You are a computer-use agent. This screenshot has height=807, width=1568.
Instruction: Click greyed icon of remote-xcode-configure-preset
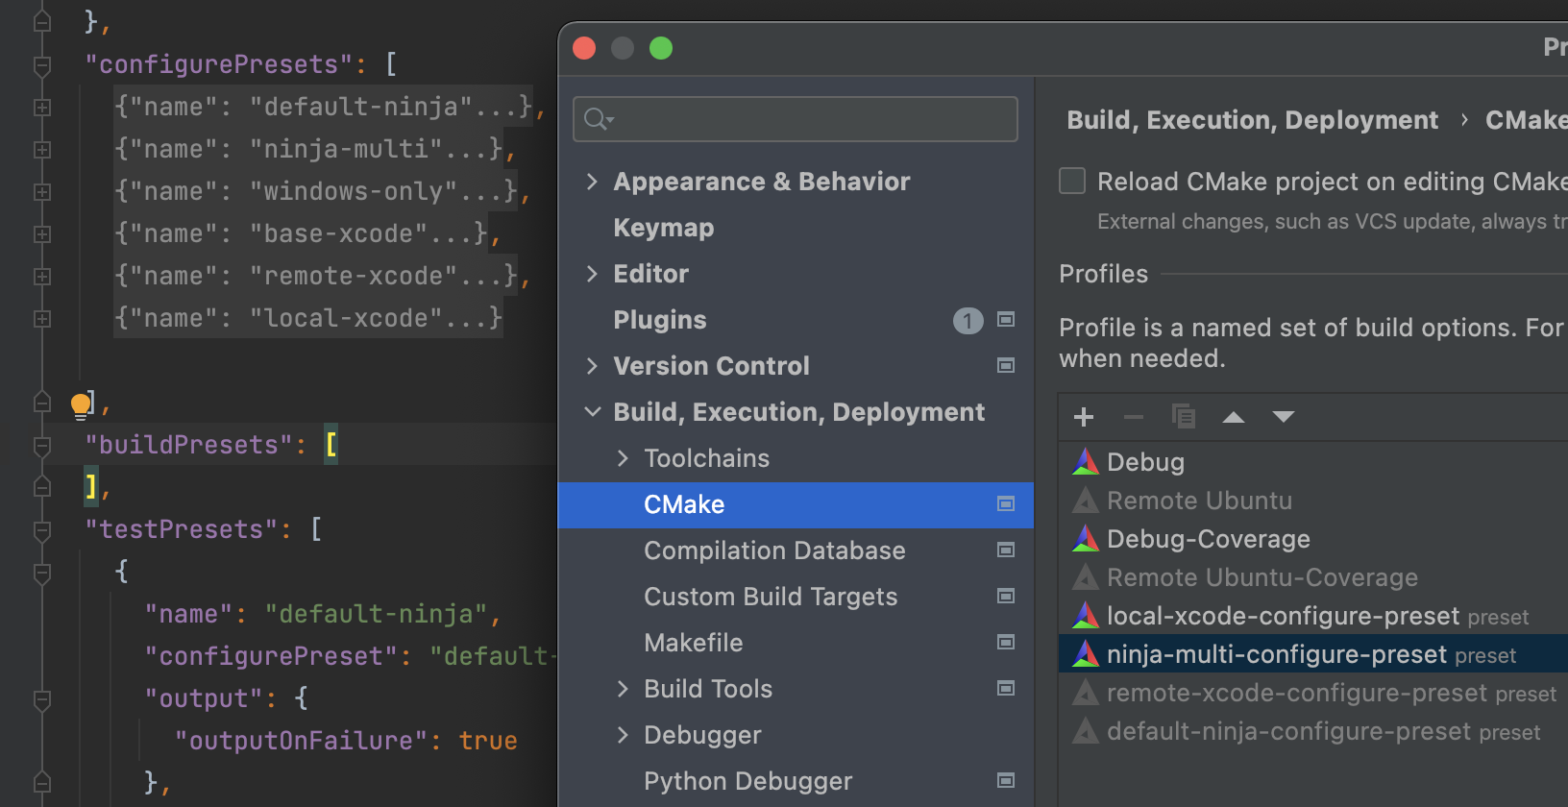1086,693
